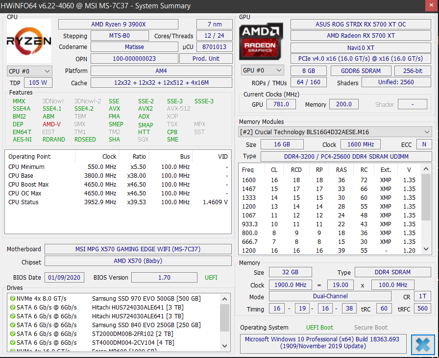Screen dimensions: 439x358
Task: Click the AM4 platform field
Action: (x=161, y=71)
